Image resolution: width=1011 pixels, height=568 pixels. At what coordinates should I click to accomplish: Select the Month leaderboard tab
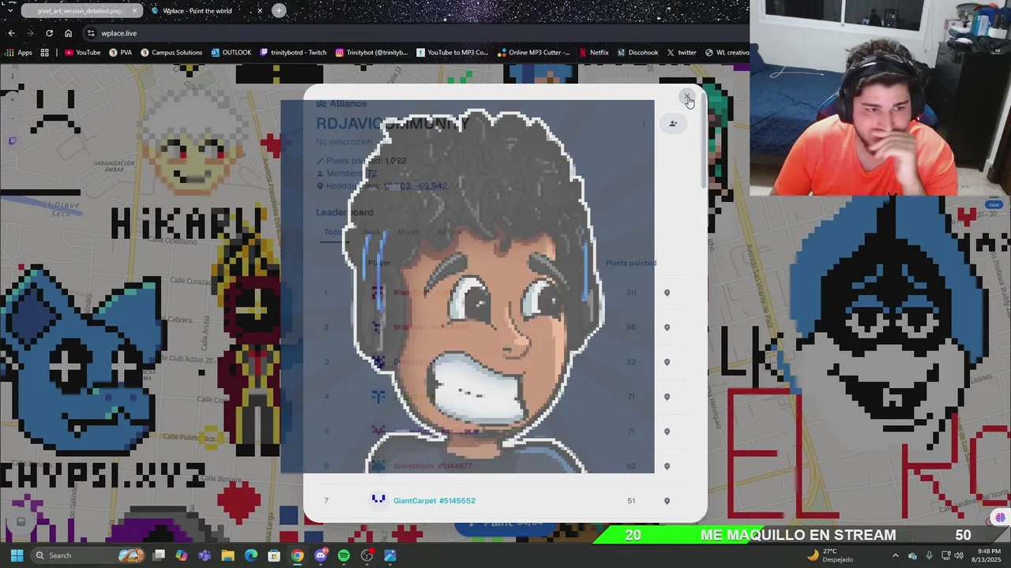[409, 232]
